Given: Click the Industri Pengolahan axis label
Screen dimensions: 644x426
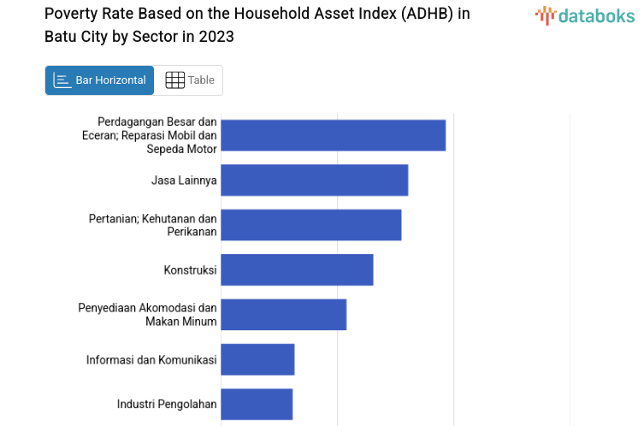Looking at the screenshot, I should click(167, 404).
